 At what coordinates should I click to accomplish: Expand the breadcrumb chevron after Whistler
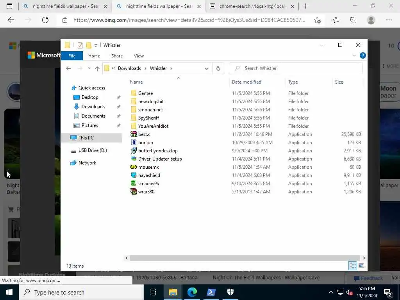click(171, 68)
